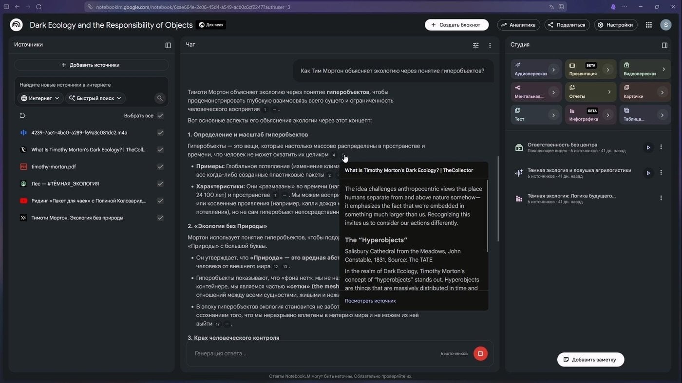Open the Настройки button
Screen dimensions: 682x383
[x=616, y=25]
